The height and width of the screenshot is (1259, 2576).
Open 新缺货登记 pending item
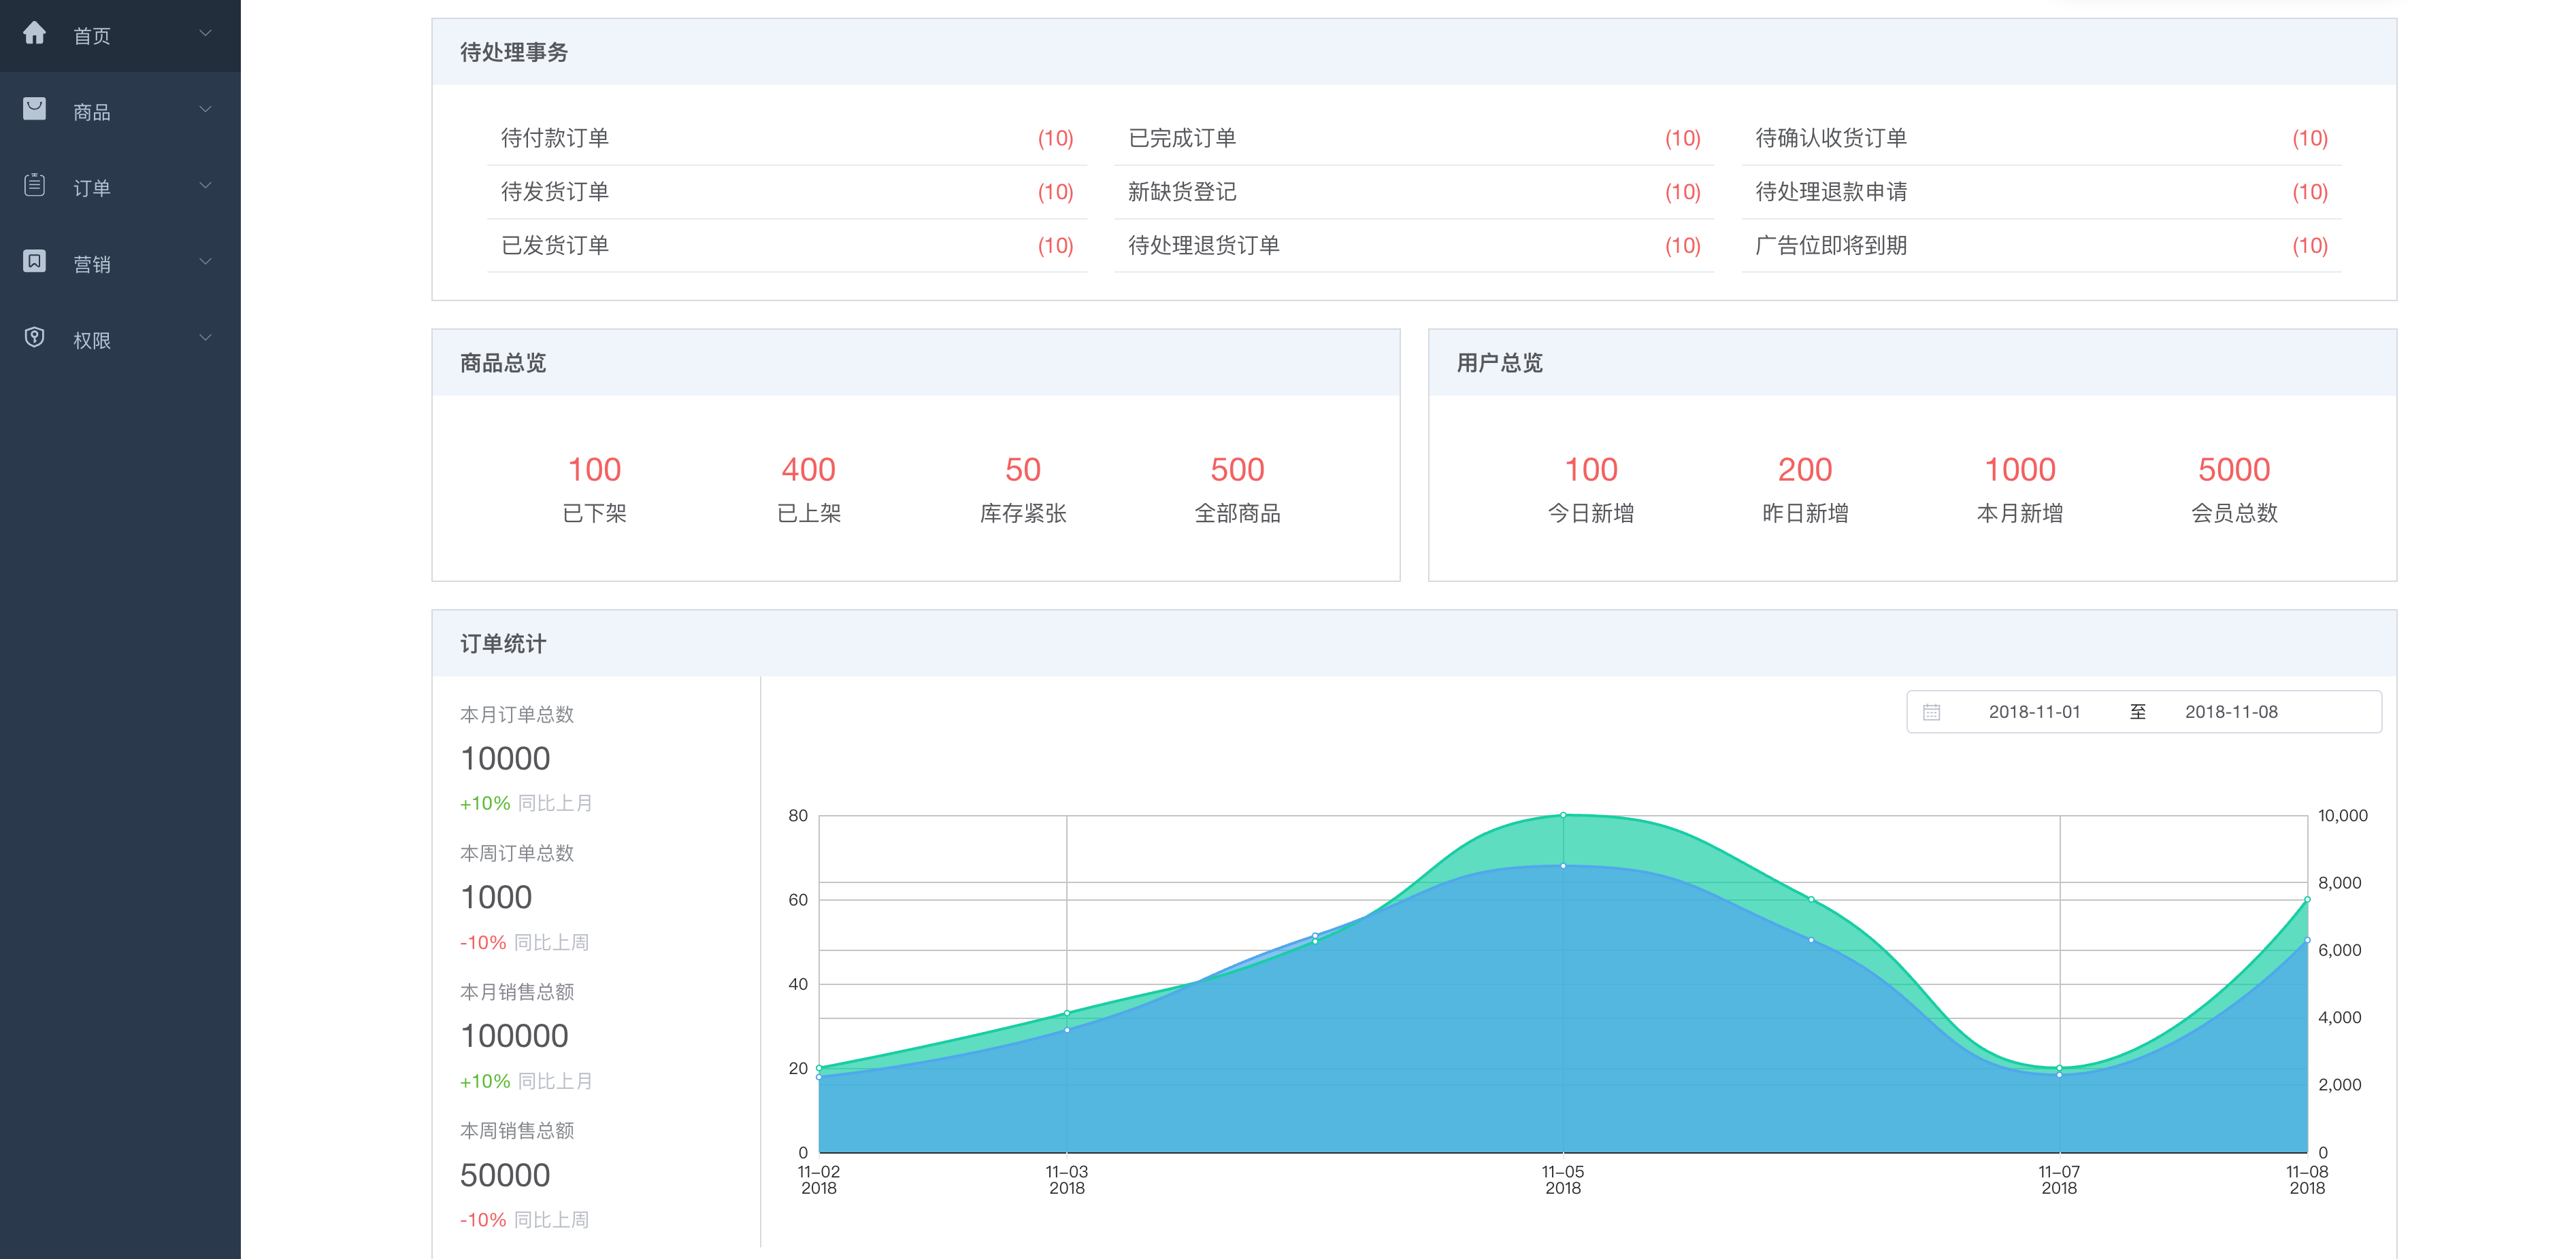1414,192
